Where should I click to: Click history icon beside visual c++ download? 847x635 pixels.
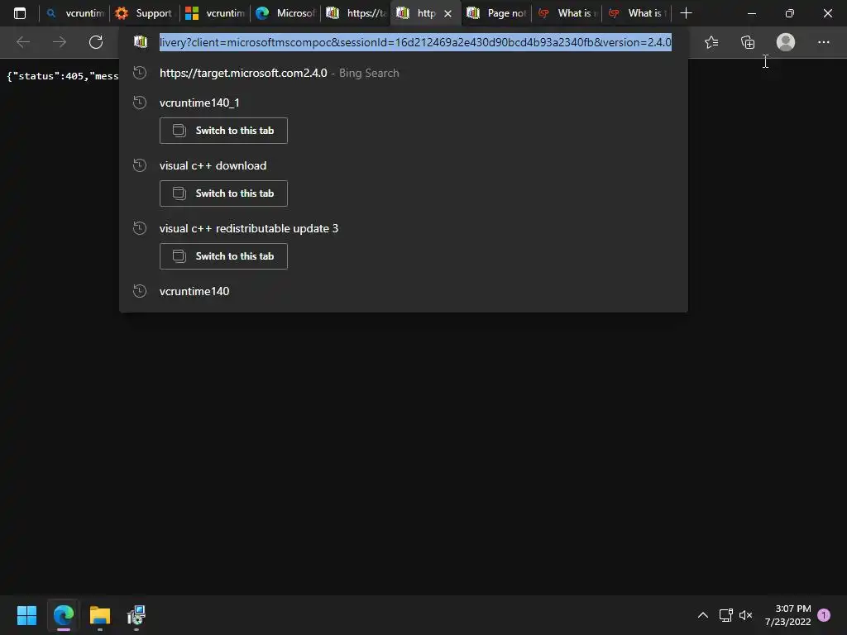coord(140,165)
